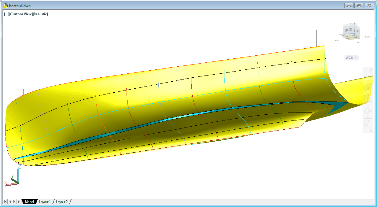Jump to the first layout tab
The width and height of the screenshot is (377, 207).
pyautogui.click(x=6, y=202)
